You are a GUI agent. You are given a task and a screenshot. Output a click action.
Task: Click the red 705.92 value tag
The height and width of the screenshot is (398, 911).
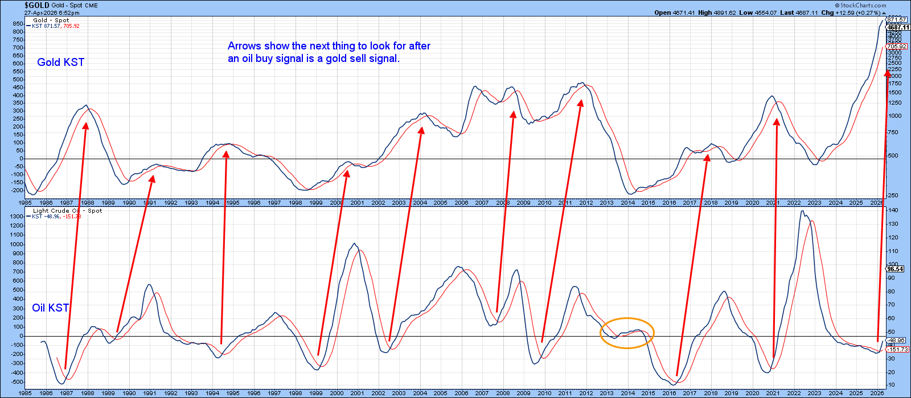pyautogui.click(x=896, y=47)
